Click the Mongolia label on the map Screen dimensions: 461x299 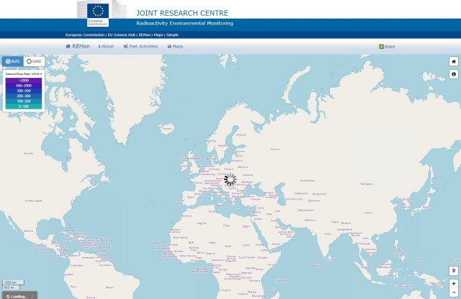(x=367, y=184)
